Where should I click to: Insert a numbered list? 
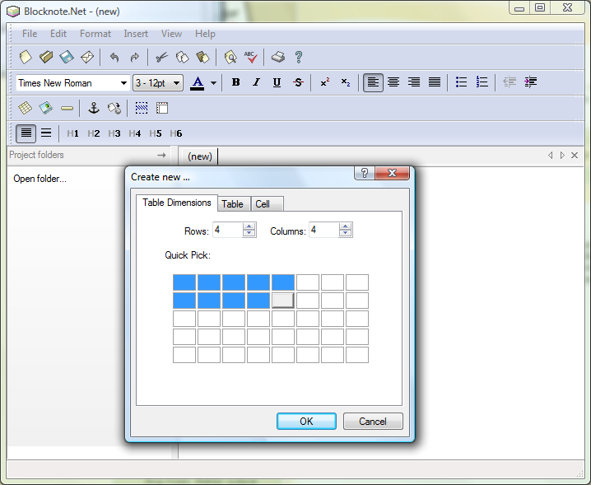tap(482, 82)
